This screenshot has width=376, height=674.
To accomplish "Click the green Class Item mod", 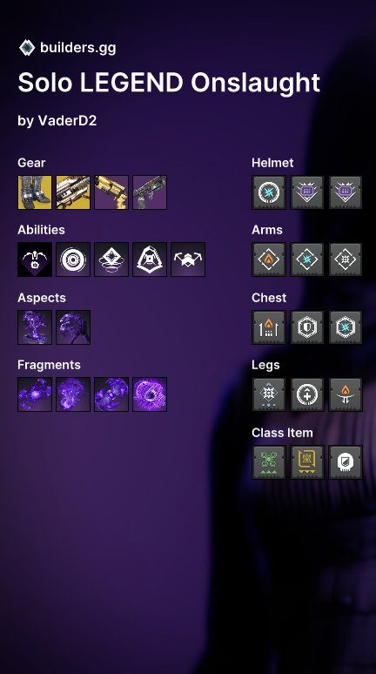I will click(x=269, y=462).
